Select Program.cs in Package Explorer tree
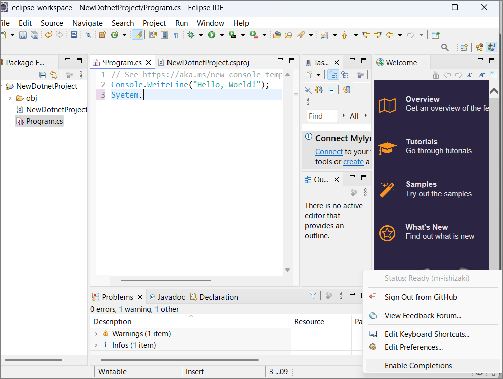Image resolution: width=503 pixels, height=379 pixels. (39, 121)
